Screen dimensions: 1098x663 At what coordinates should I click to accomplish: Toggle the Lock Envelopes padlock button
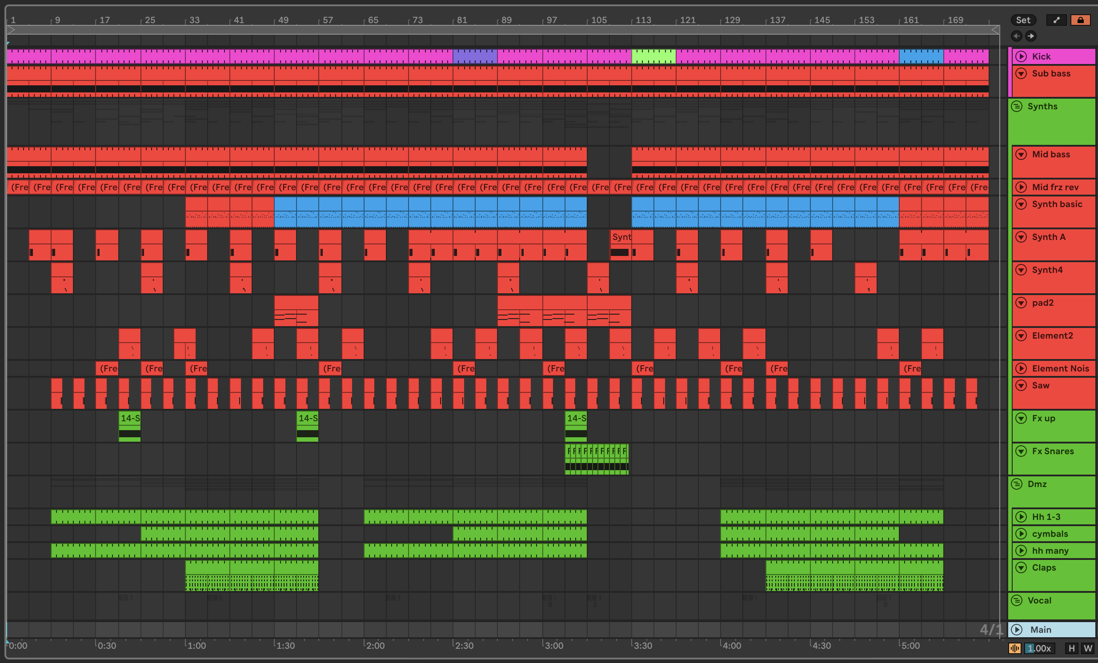coord(1080,20)
